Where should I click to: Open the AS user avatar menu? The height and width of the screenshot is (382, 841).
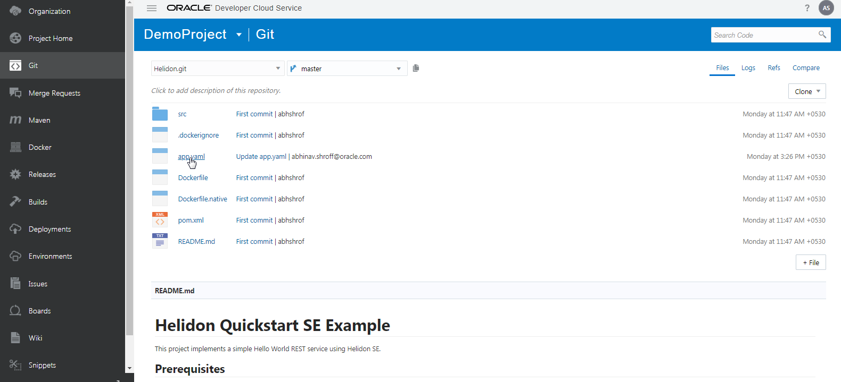tap(826, 8)
